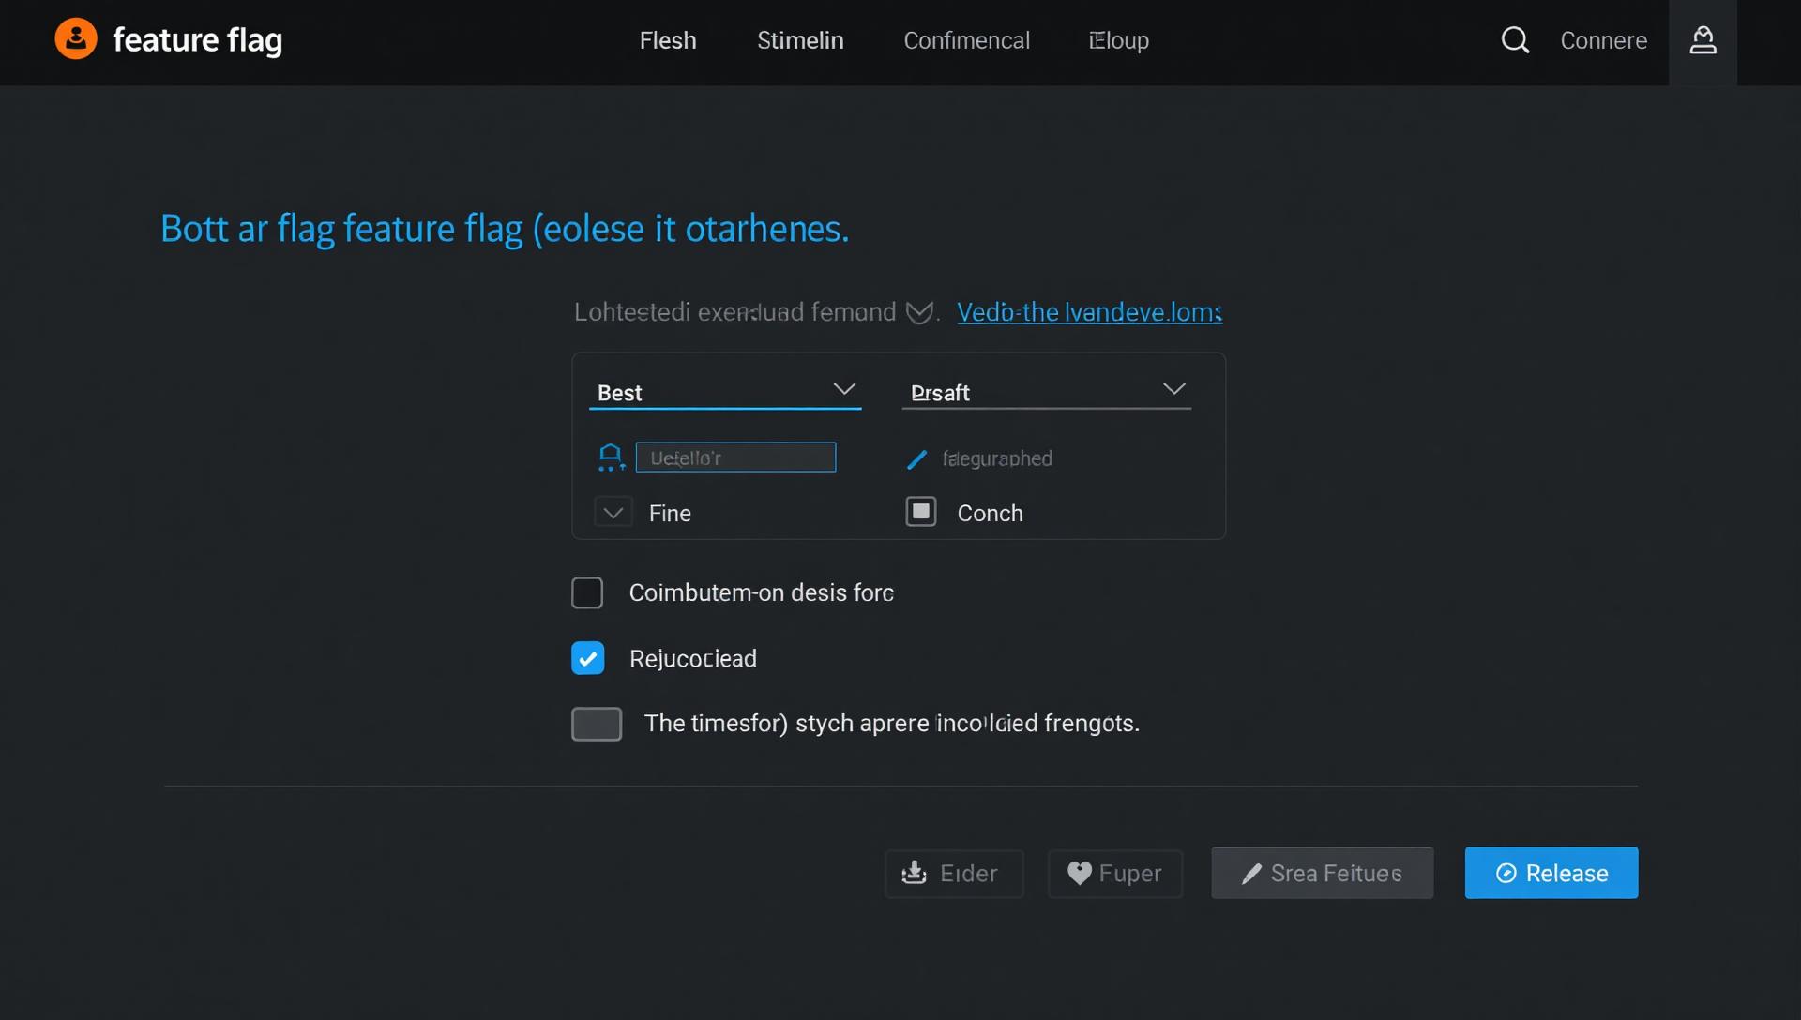This screenshot has width=1801, height=1020.
Task: Open the Best dropdown
Action: click(x=725, y=393)
